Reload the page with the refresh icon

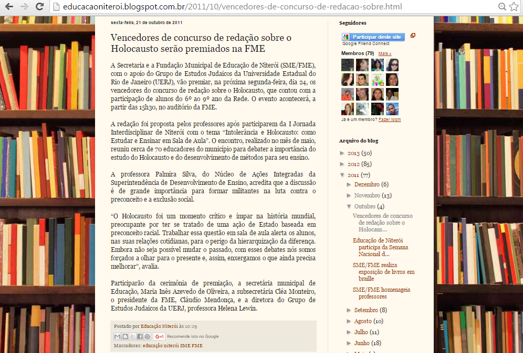40,6
